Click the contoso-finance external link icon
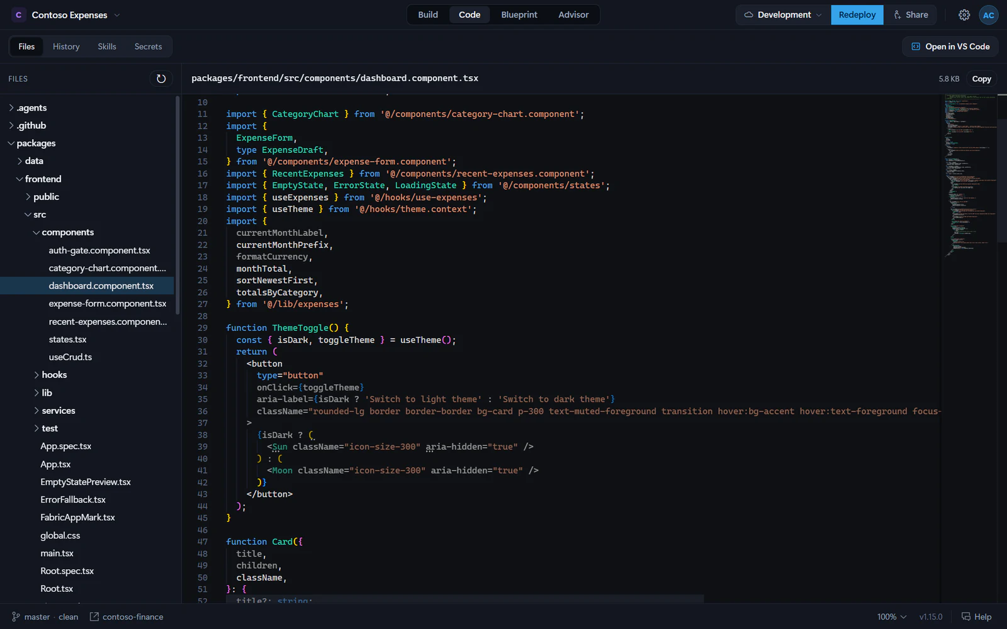The width and height of the screenshot is (1007, 629). pos(94,617)
